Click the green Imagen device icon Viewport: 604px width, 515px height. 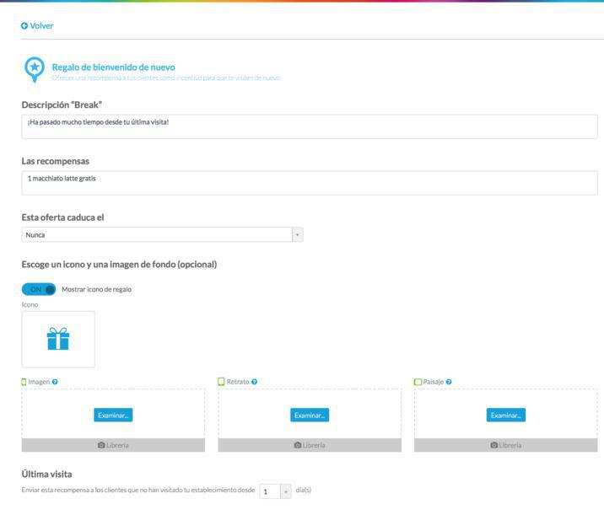(24, 382)
